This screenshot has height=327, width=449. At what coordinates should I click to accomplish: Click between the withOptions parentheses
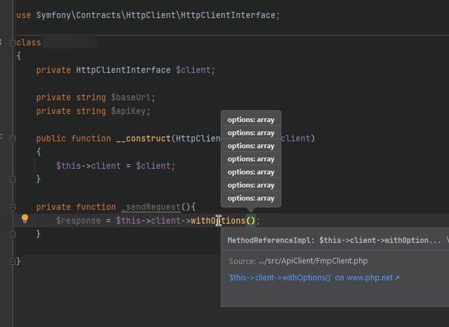click(x=251, y=221)
